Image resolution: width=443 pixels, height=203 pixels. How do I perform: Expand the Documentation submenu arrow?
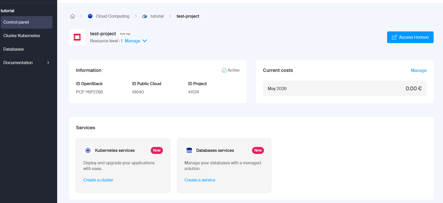tap(48, 63)
